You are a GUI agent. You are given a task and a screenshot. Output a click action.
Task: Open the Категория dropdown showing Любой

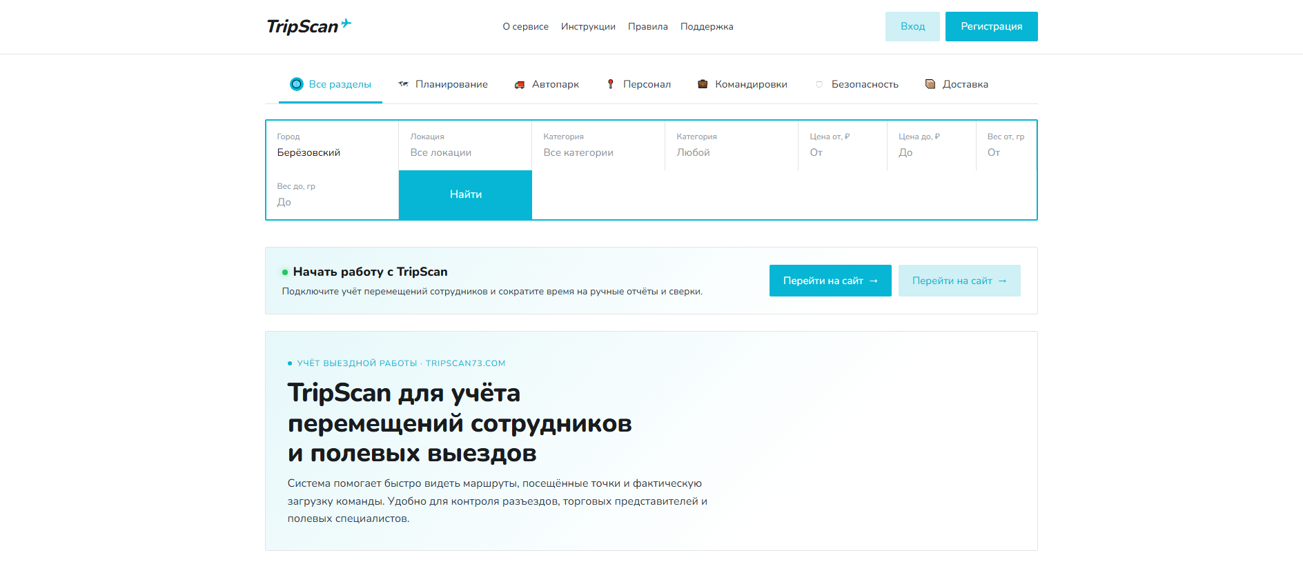[x=732, y=145]
